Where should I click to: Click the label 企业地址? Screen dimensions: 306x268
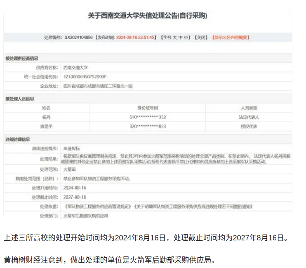pyautogui.click(x=49, y=86)
